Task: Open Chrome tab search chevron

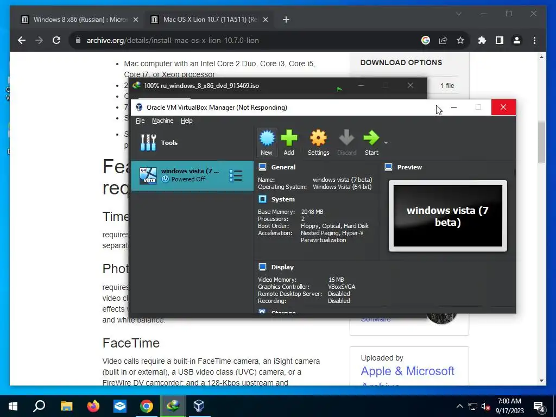Action: pyautogui.click(x=458, y=14)
